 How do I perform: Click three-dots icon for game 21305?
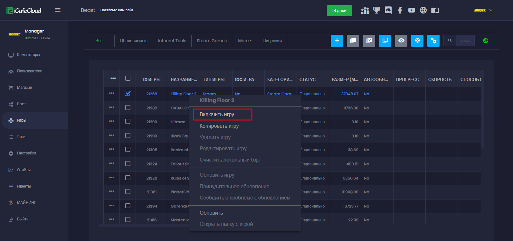112,149
